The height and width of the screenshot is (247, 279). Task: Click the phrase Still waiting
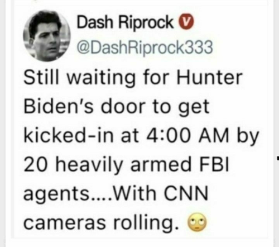click(x=79, y=77)
